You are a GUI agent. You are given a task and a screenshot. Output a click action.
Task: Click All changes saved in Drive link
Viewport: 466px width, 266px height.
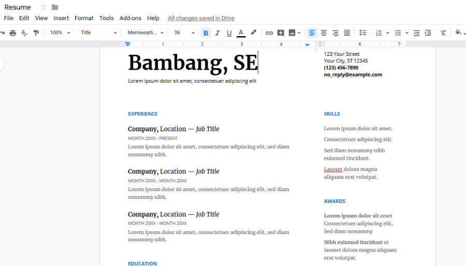[x=201, y=18]
